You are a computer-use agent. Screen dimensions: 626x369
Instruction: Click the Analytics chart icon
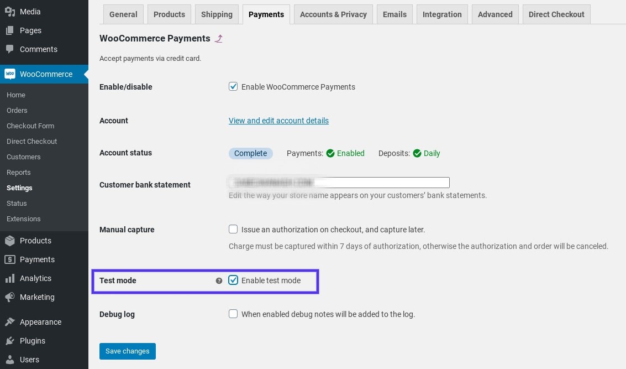click(x=10, y=278)
